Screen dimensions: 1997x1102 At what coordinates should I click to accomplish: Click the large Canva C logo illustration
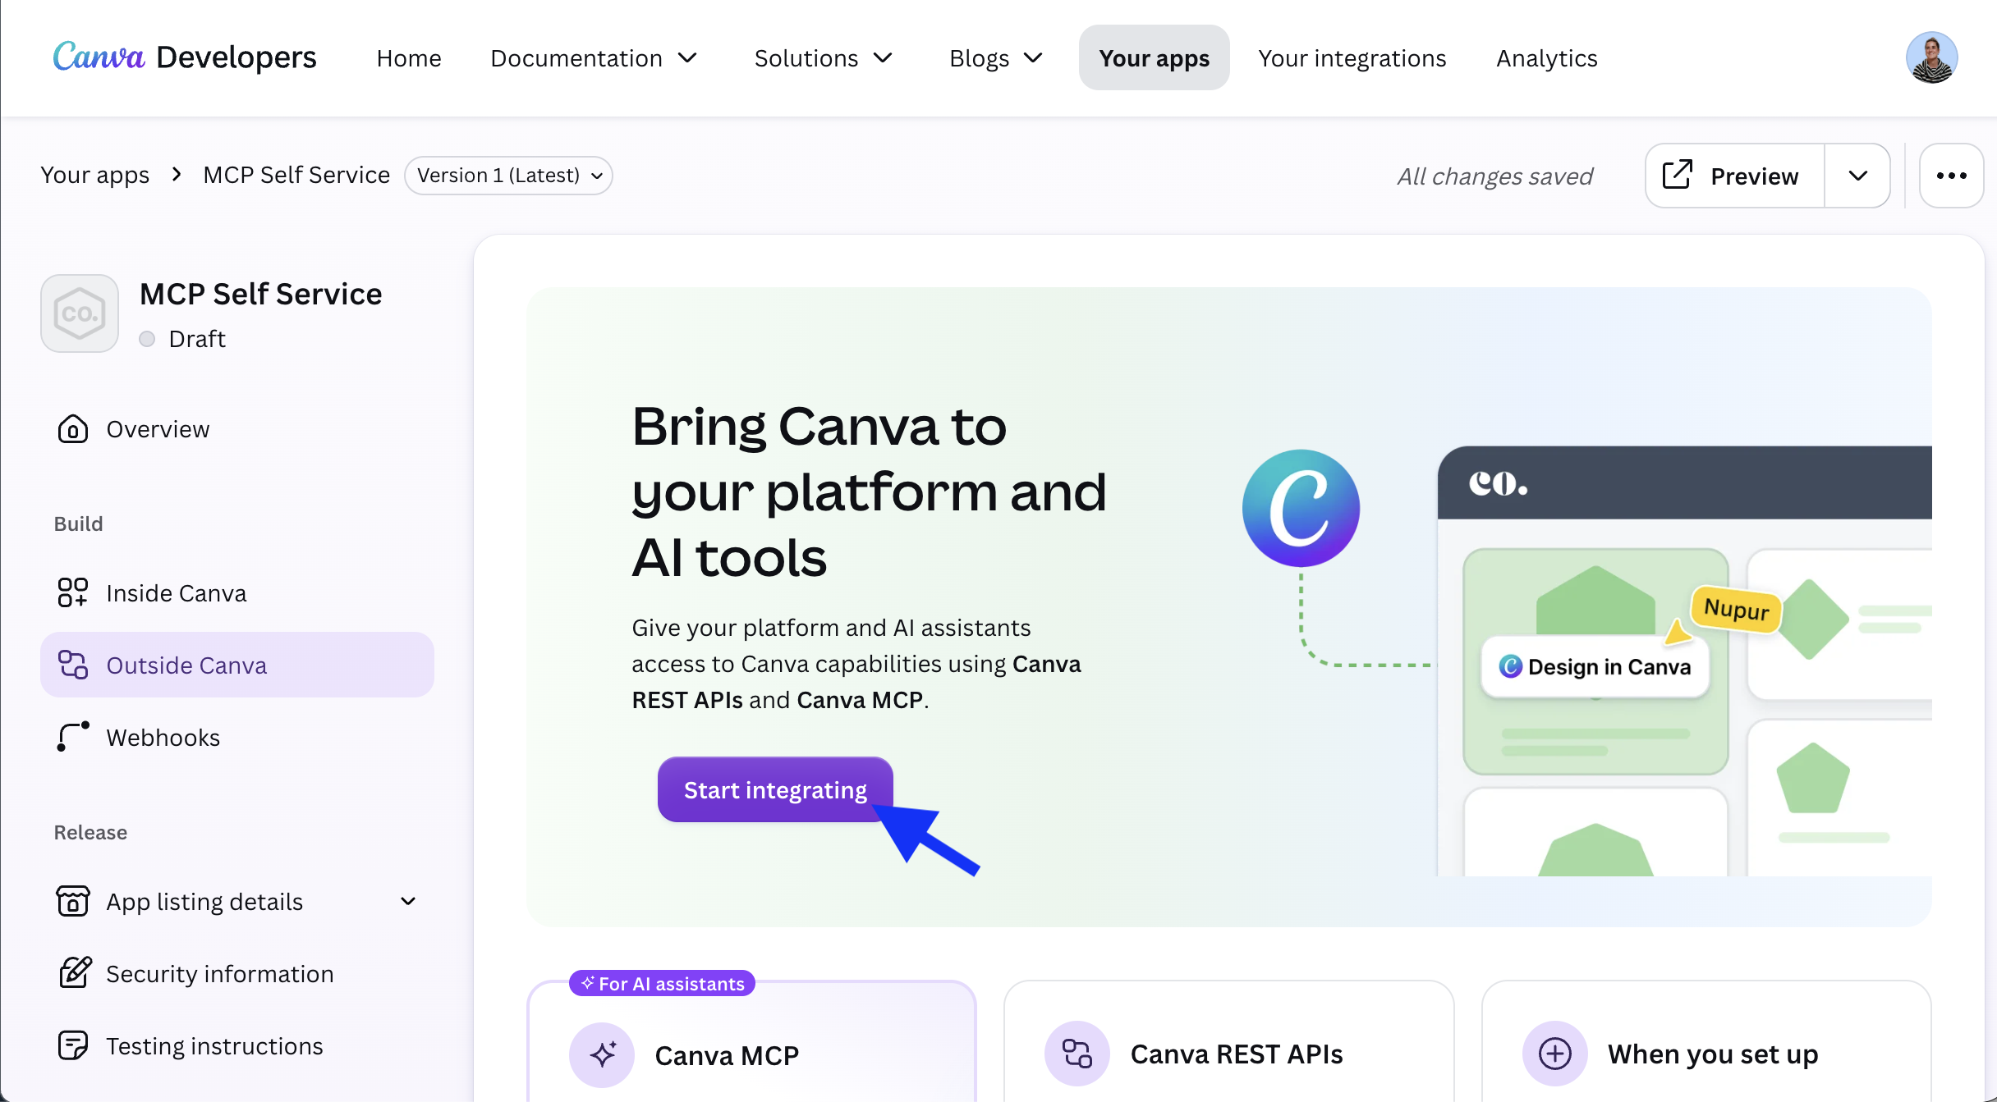pos(1301,508)
